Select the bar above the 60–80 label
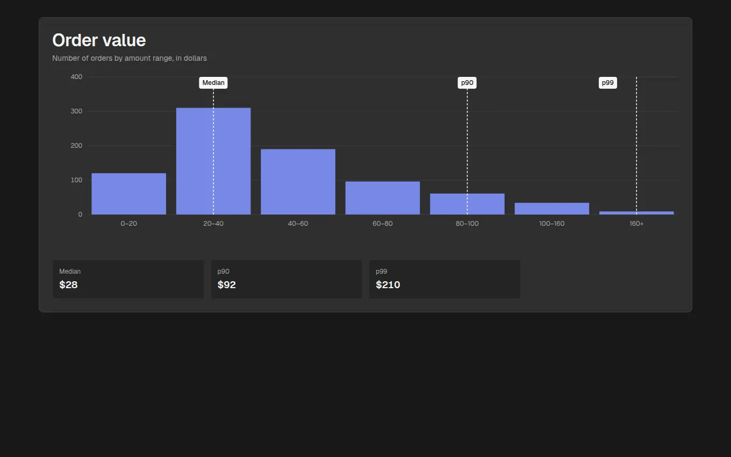Image resolution: width=731 pixels, height=457 pixels. 383,198
